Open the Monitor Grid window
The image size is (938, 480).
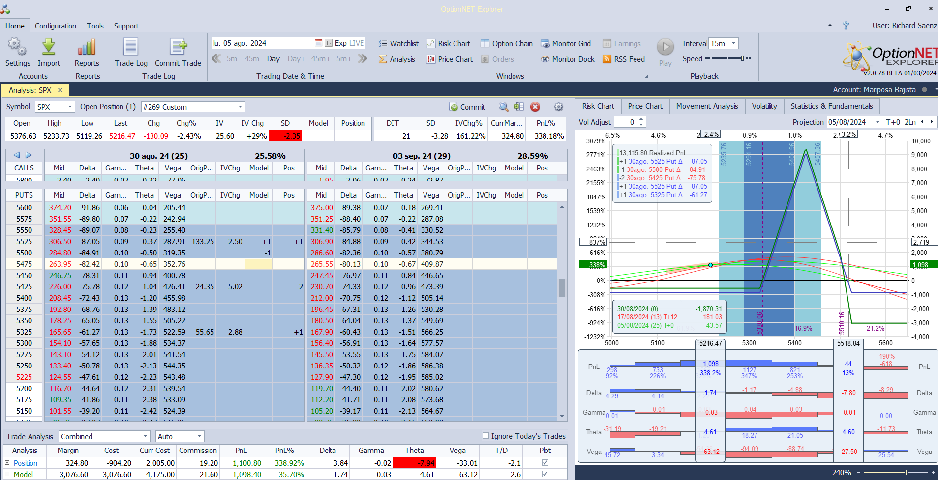566,44
